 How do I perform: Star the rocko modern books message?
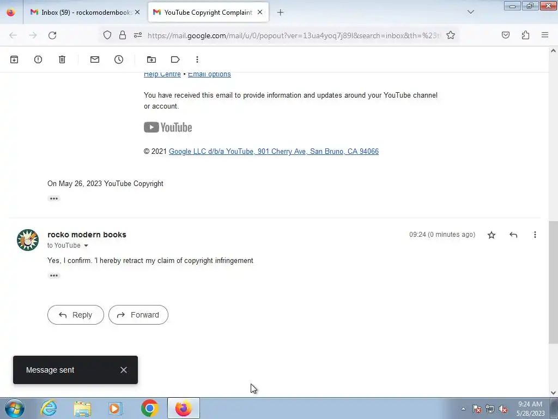[492, 235]
